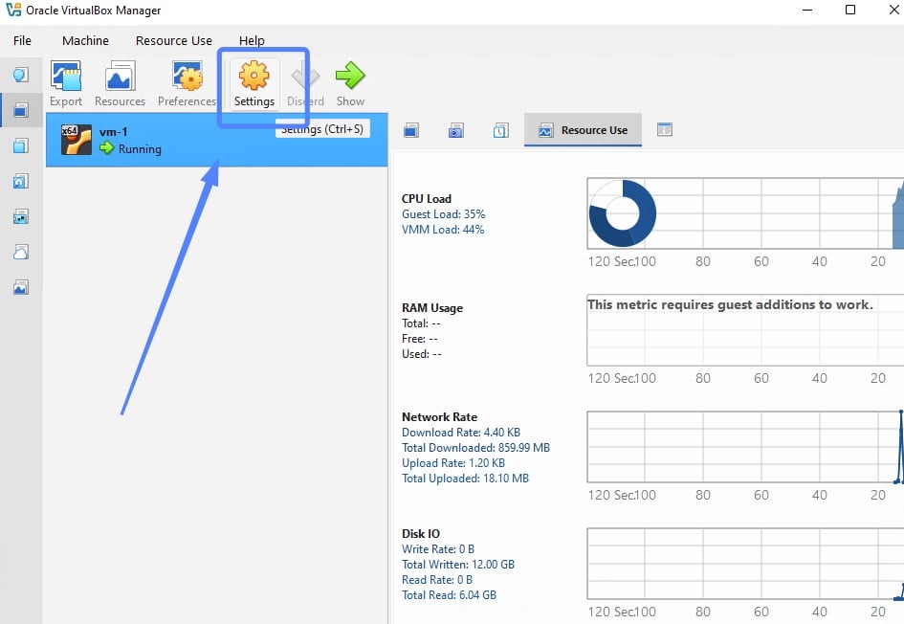The height and width of the screenshot is (624, 904).
Task: Click 'Write Rate: 0 B' text
Action: coord(438,549)
